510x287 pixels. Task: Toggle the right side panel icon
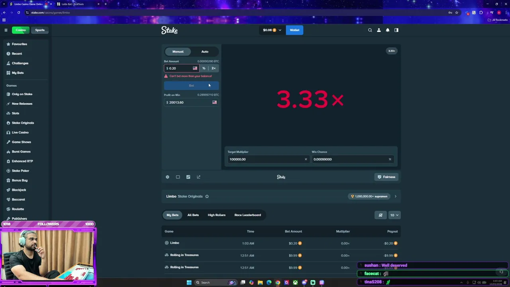click(x=396, y=30)
